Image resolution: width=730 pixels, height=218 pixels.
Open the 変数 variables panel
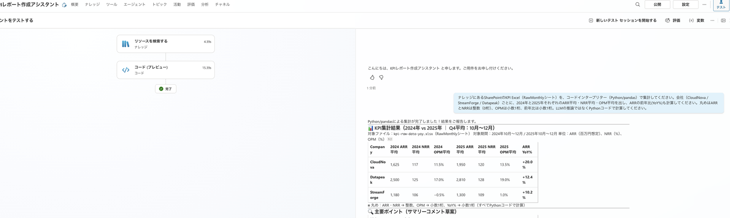tap(696, 20)
